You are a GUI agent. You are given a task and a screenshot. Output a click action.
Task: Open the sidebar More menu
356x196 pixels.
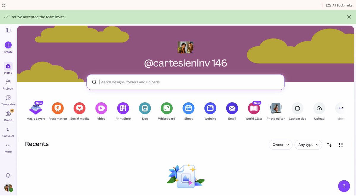click(8, 148)
